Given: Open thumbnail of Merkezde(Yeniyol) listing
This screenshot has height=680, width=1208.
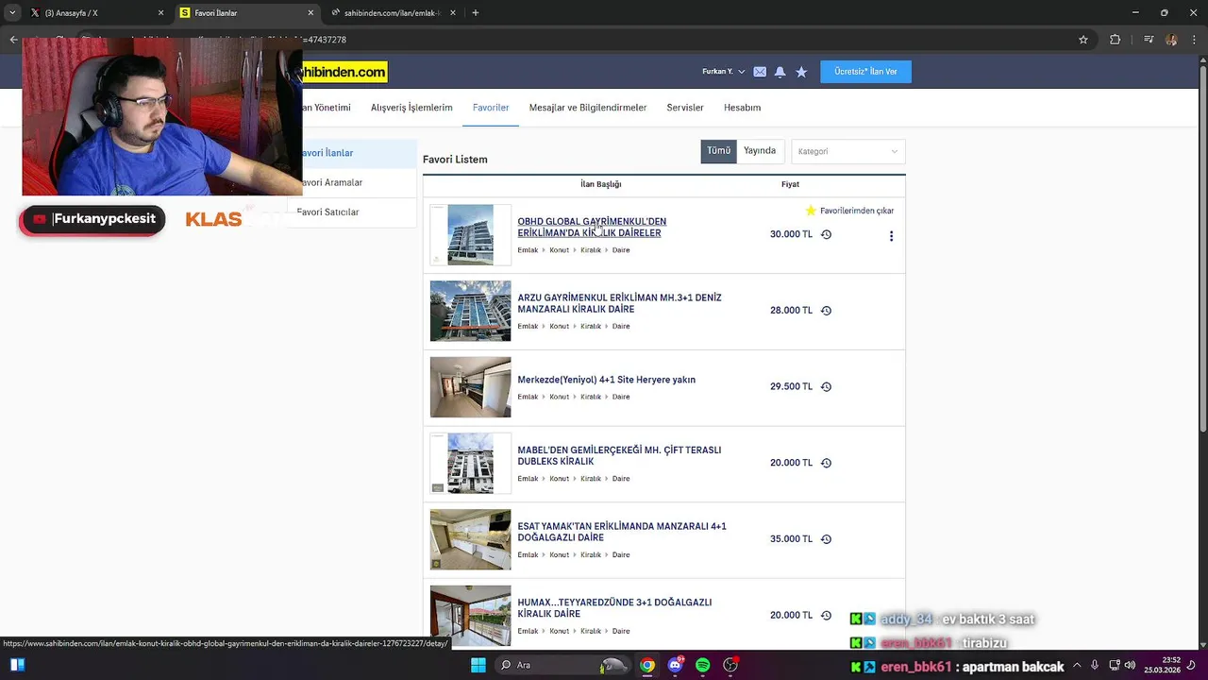Looking at the screenshot, I should pos(470,387).
